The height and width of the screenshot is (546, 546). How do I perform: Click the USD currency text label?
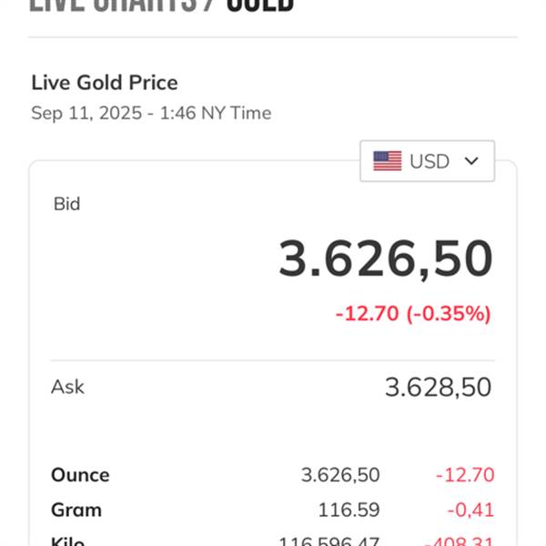pos(430,162)
